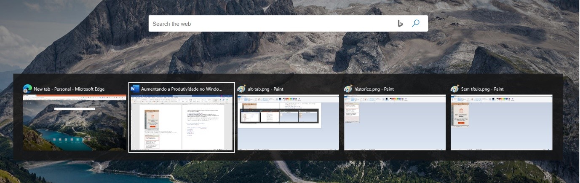Click the Word icon beside Aumentando a Produtividade
The height and width of the screenshot is (183, 580).
135,89
